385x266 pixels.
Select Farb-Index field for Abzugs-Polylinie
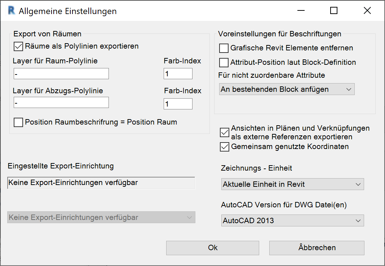(178, 104)
